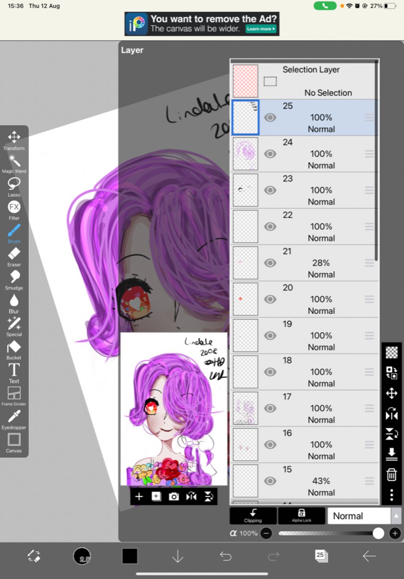Select the Brush tool
Screen dimensions: 404x579
14,234
